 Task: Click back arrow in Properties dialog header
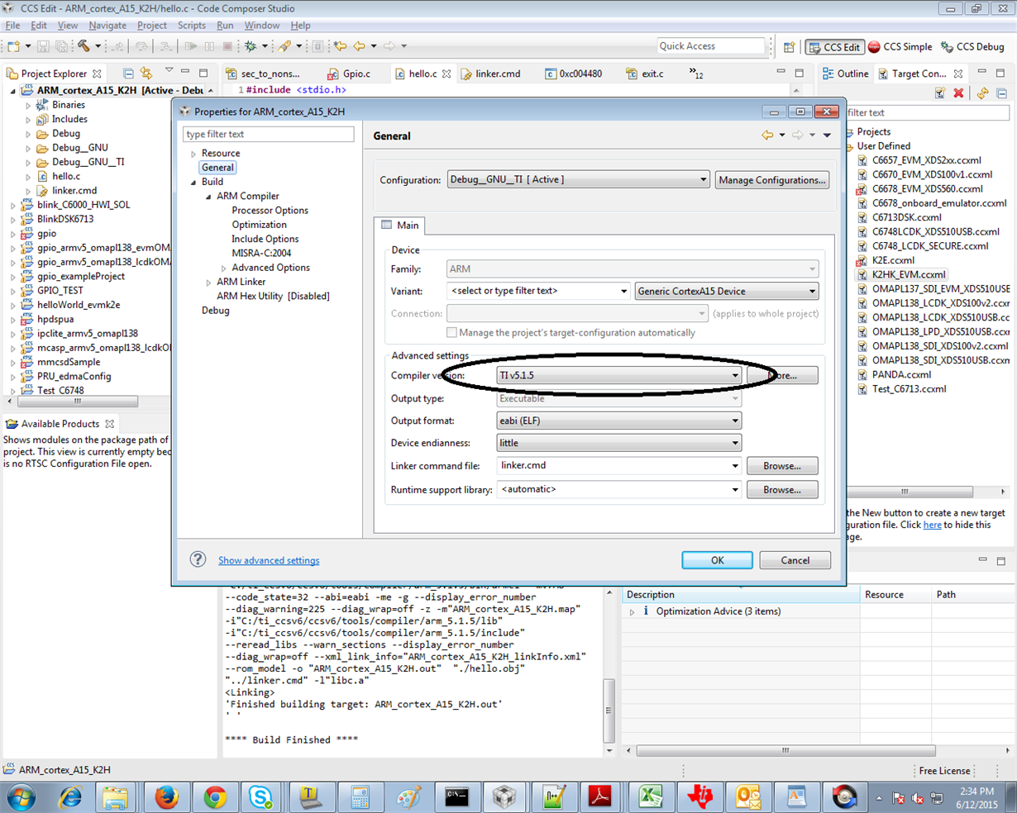[x=767, y=135]
